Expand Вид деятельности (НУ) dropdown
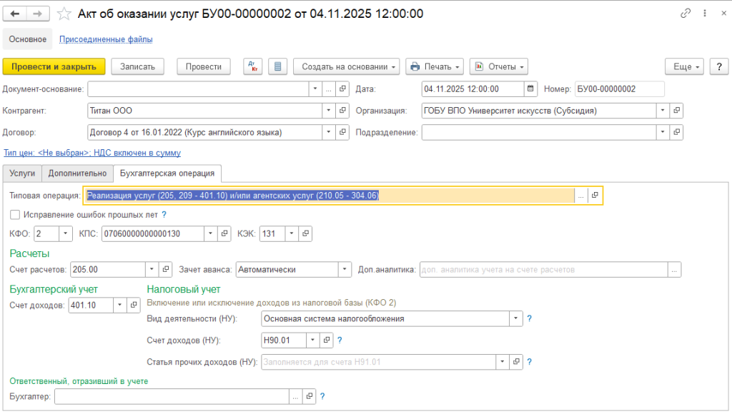 coord(515,318)
